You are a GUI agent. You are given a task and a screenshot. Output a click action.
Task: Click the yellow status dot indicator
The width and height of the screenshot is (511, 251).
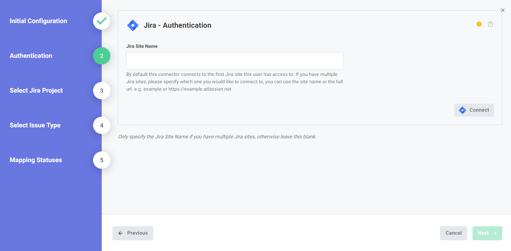pos(479,24)
